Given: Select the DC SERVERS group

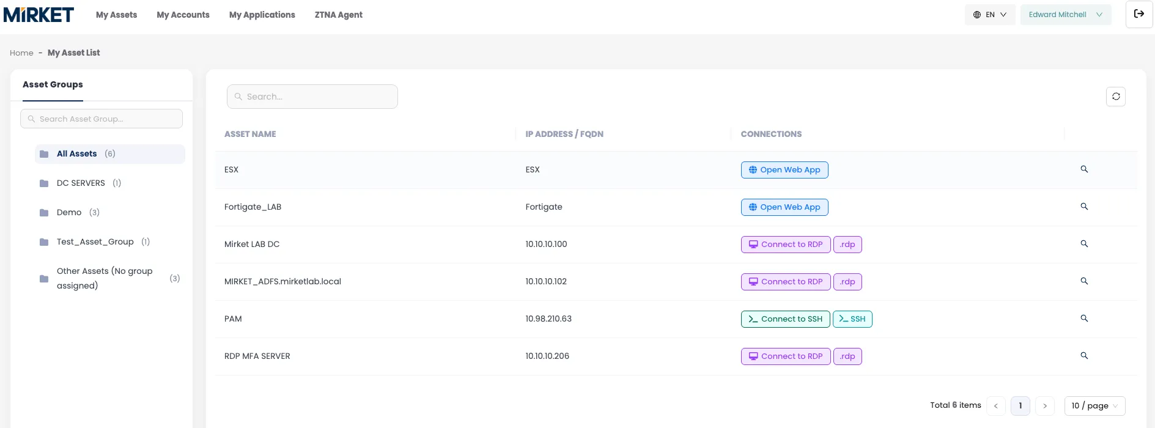Looking at the screenshot, I should pyautogui.click(x=110, y=183).
